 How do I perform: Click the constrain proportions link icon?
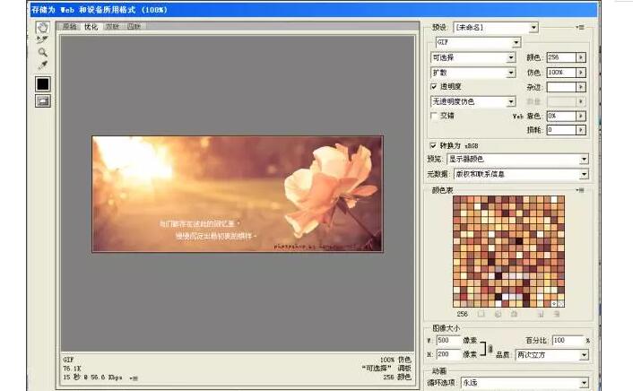pyautogui.click(x=490, y=347)
